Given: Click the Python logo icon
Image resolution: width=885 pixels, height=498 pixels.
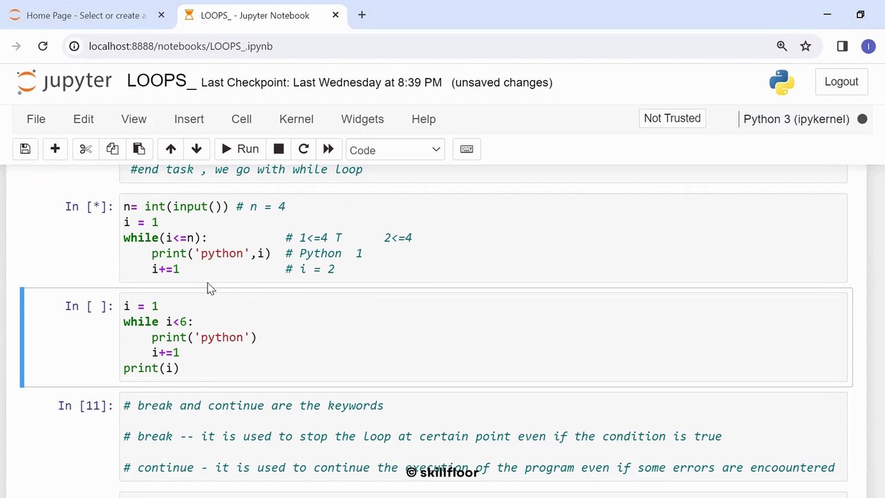Looking at the screenshot, I should (782, 82).
